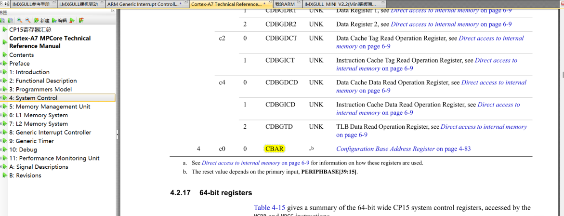Click bookmark icon next to 6: L1 Memory System
This screenshot has height=216, width=564.
point(5,115)
